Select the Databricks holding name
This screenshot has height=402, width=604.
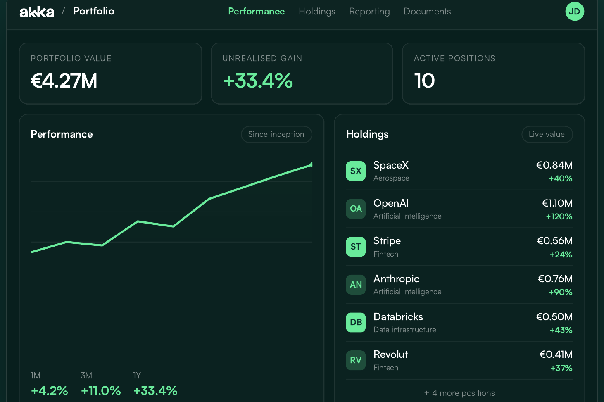point(398,317)
